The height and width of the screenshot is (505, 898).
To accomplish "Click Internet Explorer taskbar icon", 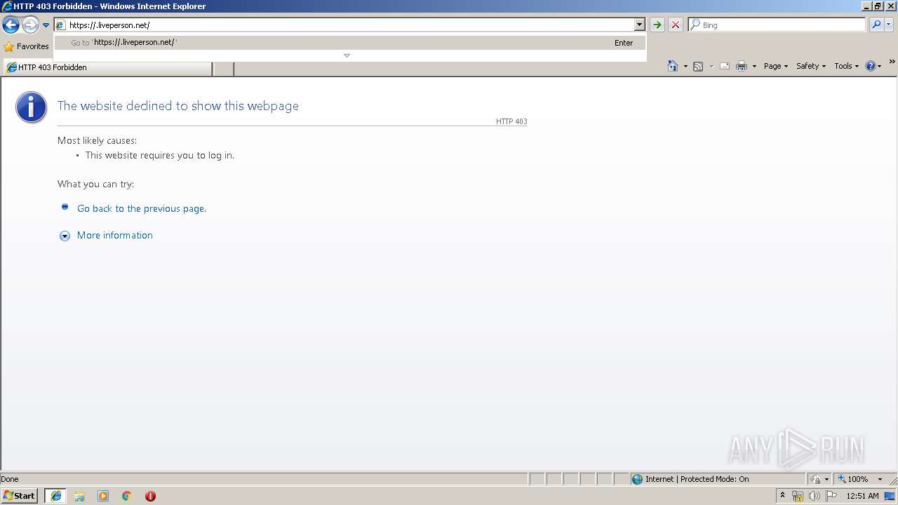I will (x=55, y=496).
